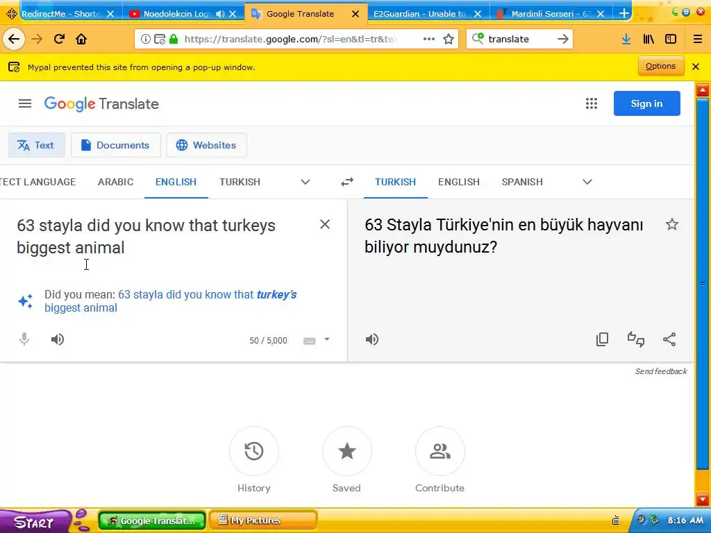Share the translation

click(669, 339)
